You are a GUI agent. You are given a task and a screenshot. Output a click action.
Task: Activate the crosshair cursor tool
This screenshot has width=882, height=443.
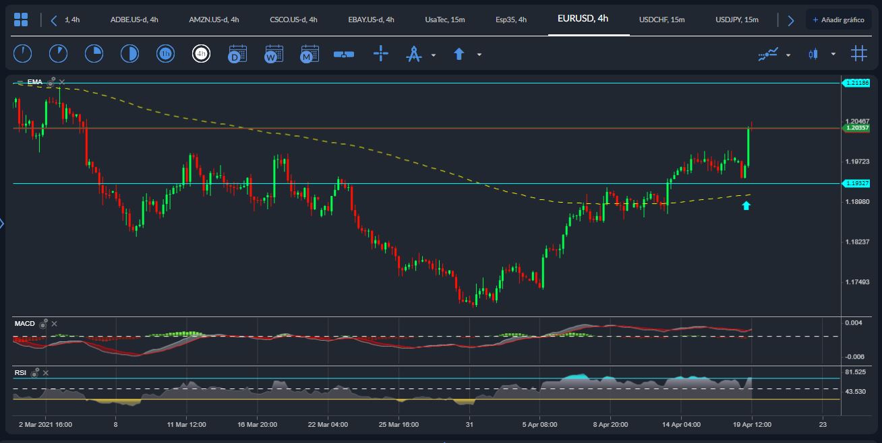point(381,53)
